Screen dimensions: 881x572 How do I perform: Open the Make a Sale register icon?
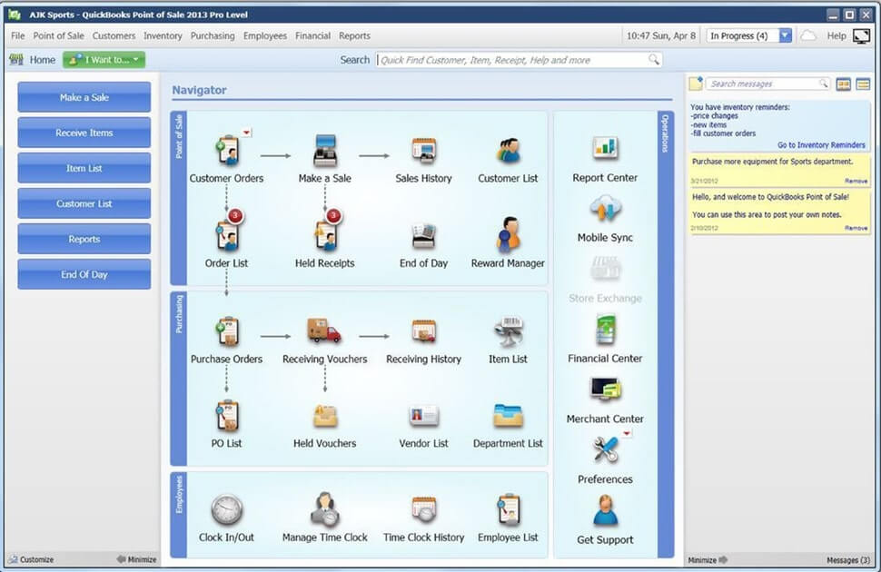click(x=325, y=151)
